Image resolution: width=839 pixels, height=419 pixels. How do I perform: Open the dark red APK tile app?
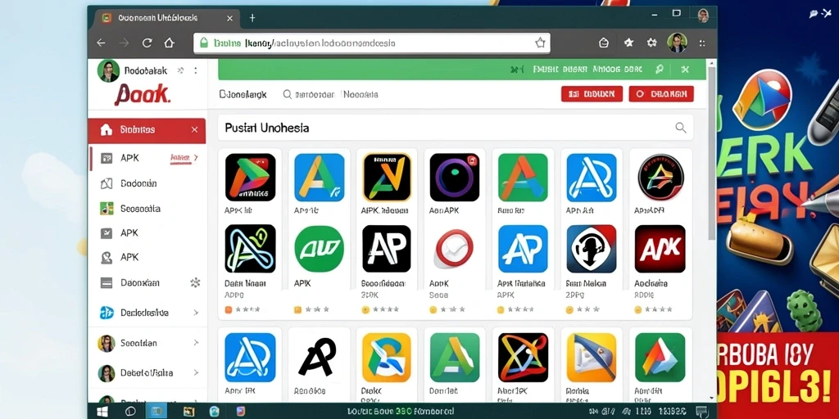click(x=660, y=249)
